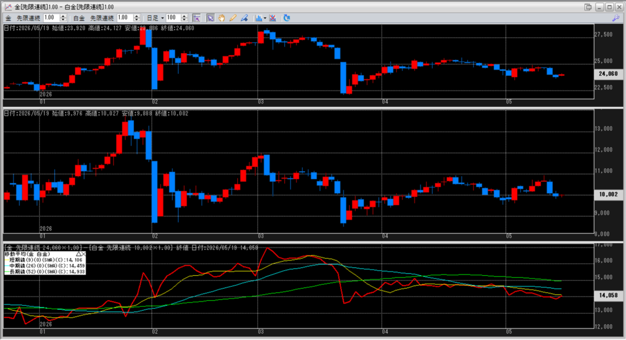Activate the hand pan tool
Screen dimensions: 626x340
221,18
